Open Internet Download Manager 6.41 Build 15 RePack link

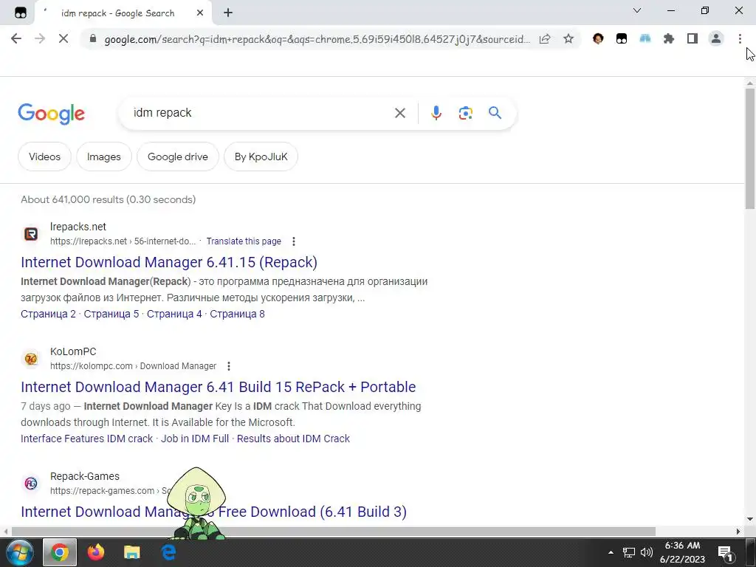click(x=218, y=387)
